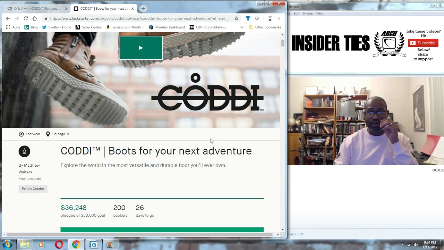Screen dimensions: 444x250
Task: Click the CODDI creator avatar
Action: [24, 151]
